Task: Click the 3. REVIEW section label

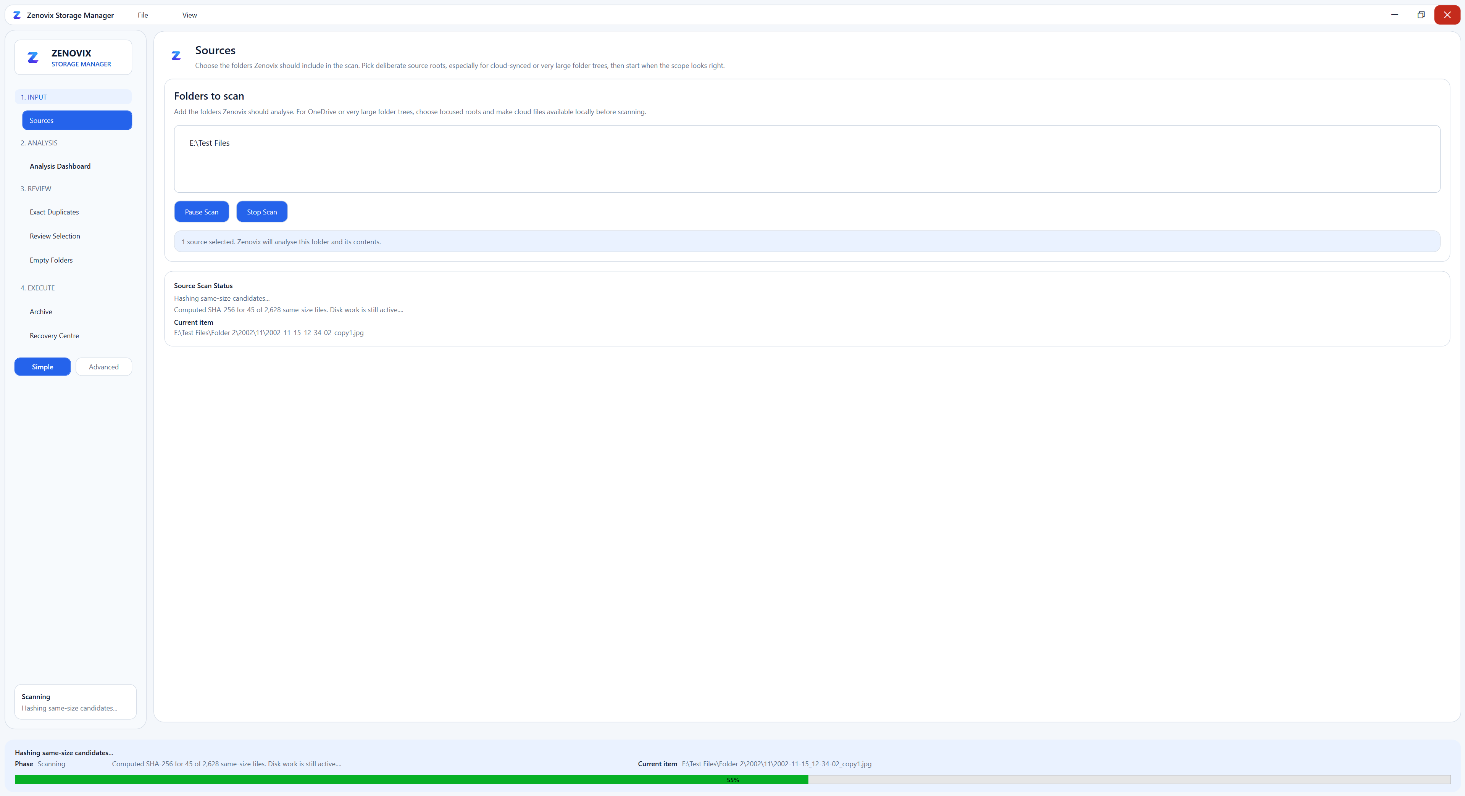Action: pyautogui.click(x=36, y=189)
